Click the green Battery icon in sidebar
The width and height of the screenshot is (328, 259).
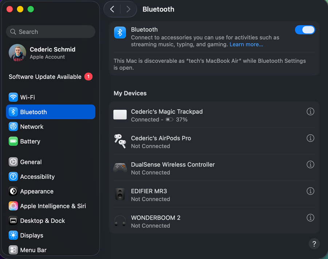point(13,141)
